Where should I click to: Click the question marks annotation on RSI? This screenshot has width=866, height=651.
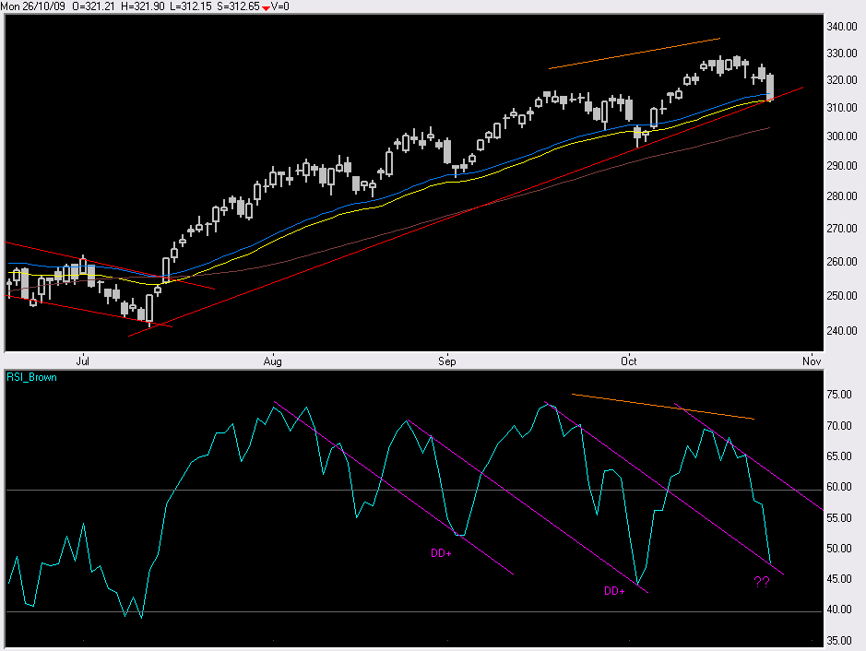coord(762,582)
